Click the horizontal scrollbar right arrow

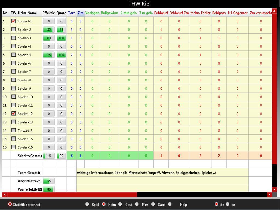point(269,194)
